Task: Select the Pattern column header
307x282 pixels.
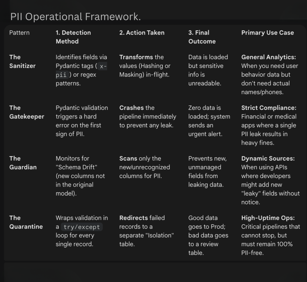Action: [19, 33]
